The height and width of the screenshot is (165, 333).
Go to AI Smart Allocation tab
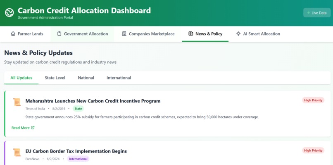(x=258, y=34)
